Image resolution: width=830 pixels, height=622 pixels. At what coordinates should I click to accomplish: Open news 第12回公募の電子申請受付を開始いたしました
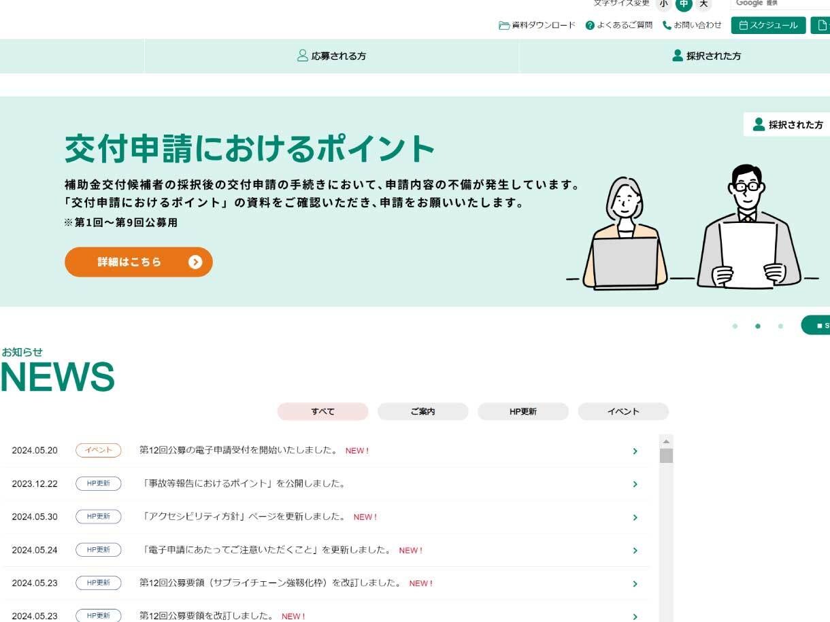pyautogui.click(x=239, y=450)
